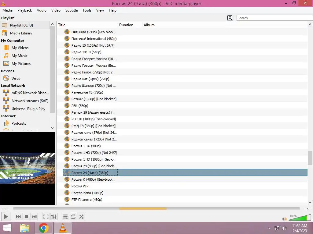313x234 pixels.
Task: Open My Pictures source
Action: pos(25,64)
